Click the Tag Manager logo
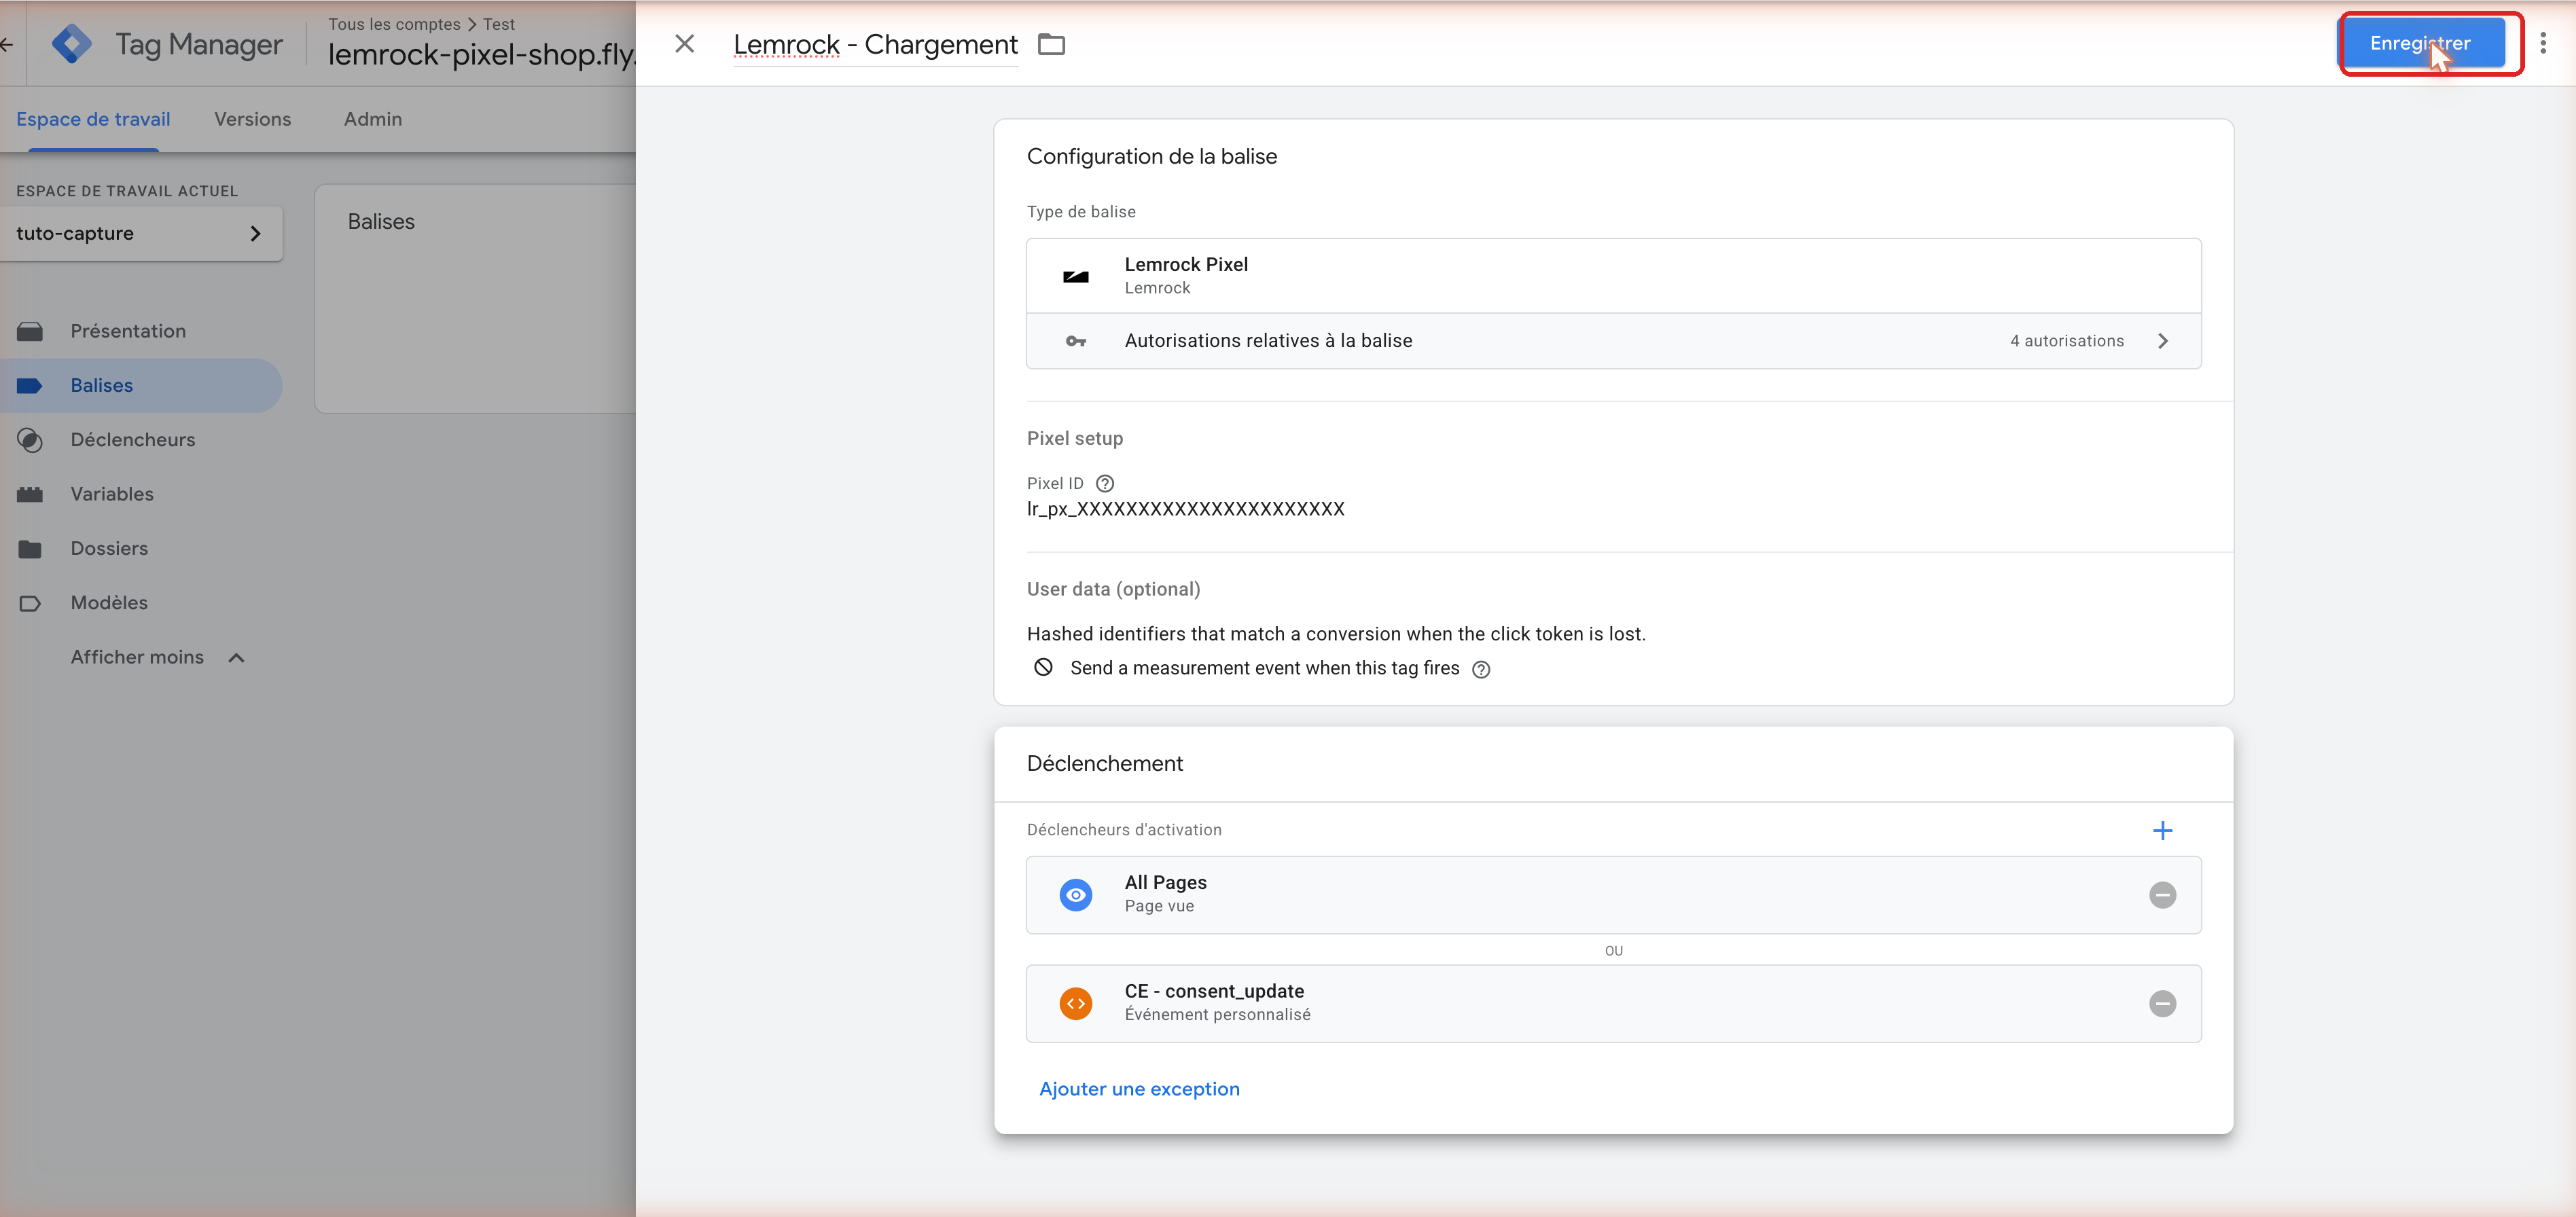2576x1217 pixels. [x=72, y=44]
